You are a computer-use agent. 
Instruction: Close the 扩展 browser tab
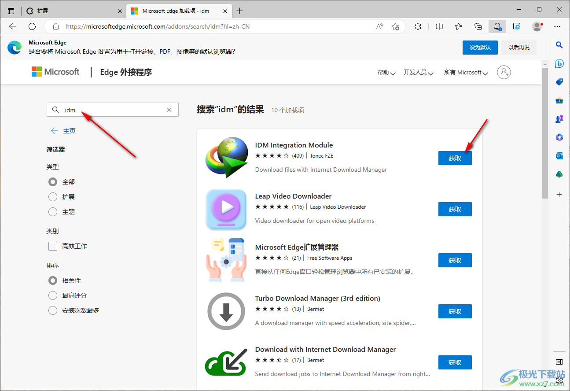coord(120,11)
